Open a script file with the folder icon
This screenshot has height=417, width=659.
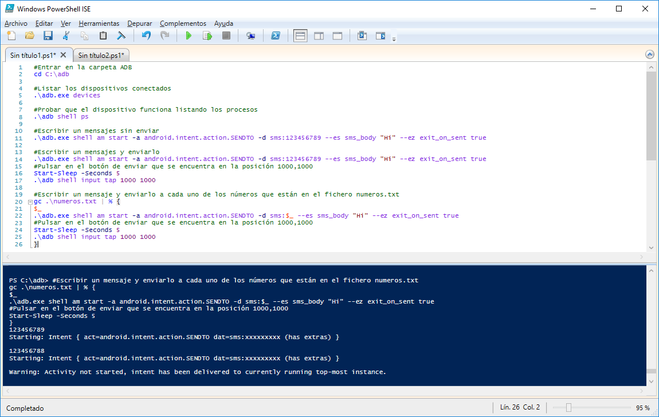[30, 36]
